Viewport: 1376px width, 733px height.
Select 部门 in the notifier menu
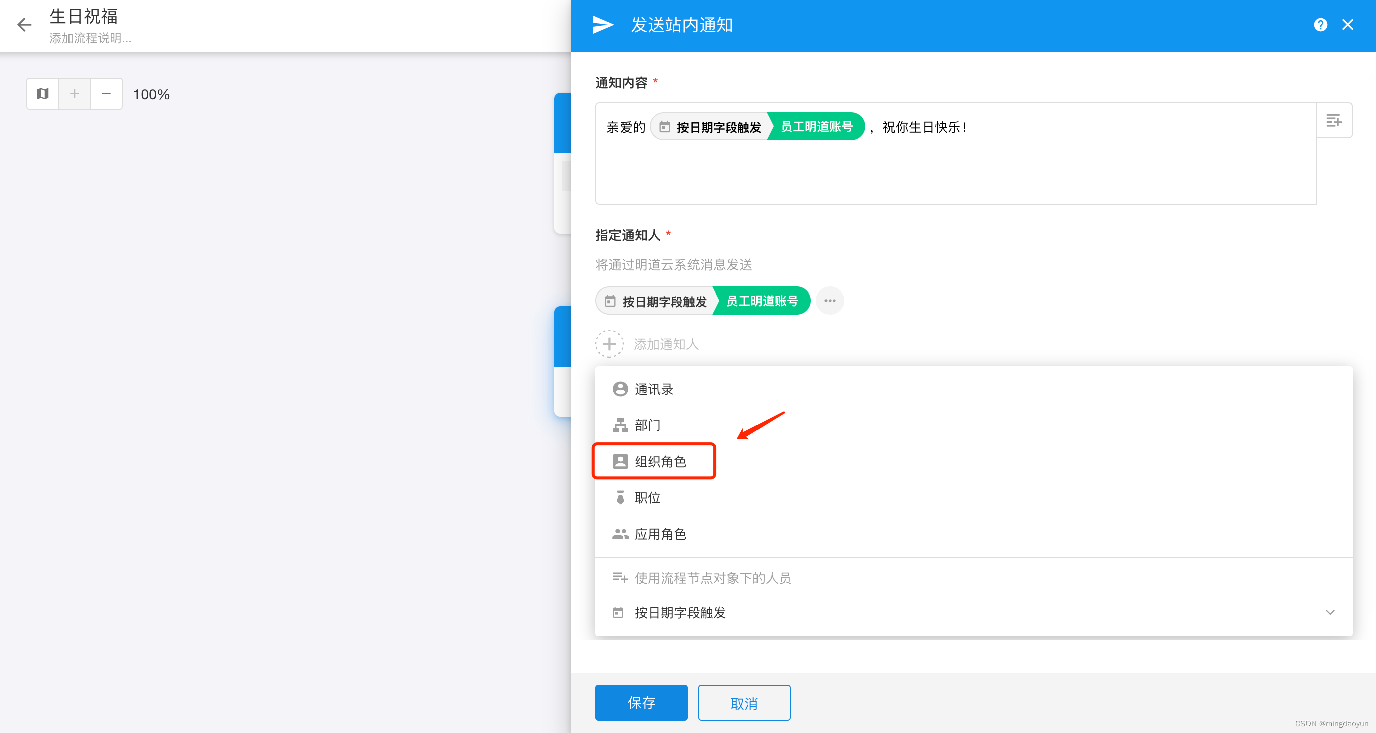tap(647, 425)
